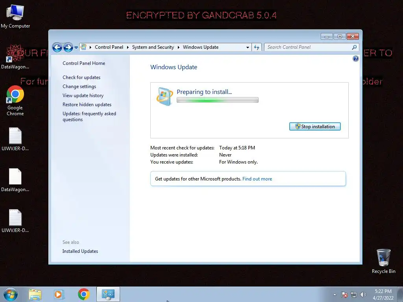This screenshot has width=403, height=302.
Task: Expand the Control Panel breadcrumb arrow
Action: pyautogui.click(x=128, y=47)
